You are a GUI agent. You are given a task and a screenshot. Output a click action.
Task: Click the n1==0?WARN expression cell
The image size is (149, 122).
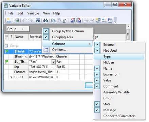click(x=42, y=77)
